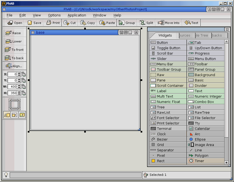Open the Application menu
Image resolution: width=234 pixels, height=182 pixels.
(77, 15)
